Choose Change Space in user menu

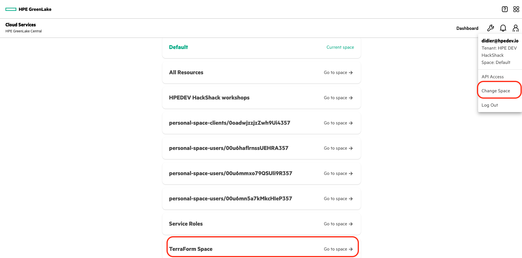[x=496, y=91]
